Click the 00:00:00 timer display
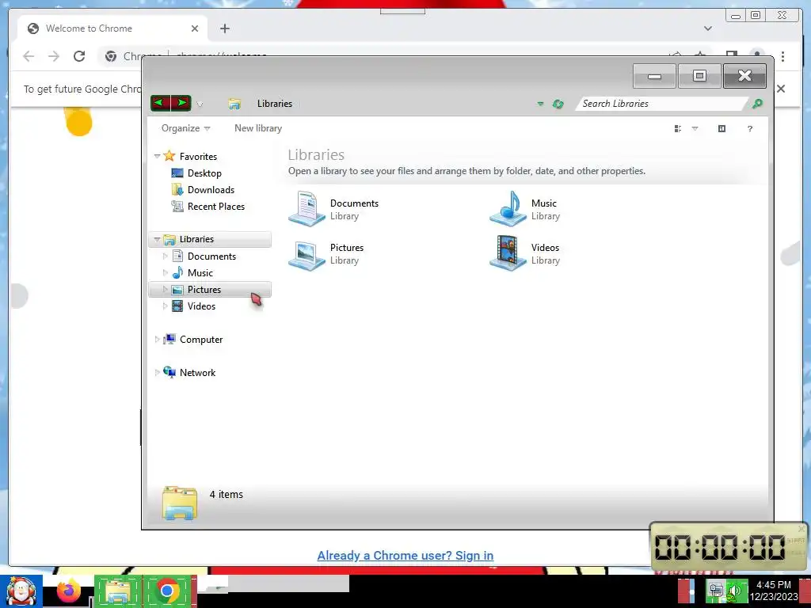Image resolution: width=811 pixels, height=608 pixels. (x=719, y=548)
